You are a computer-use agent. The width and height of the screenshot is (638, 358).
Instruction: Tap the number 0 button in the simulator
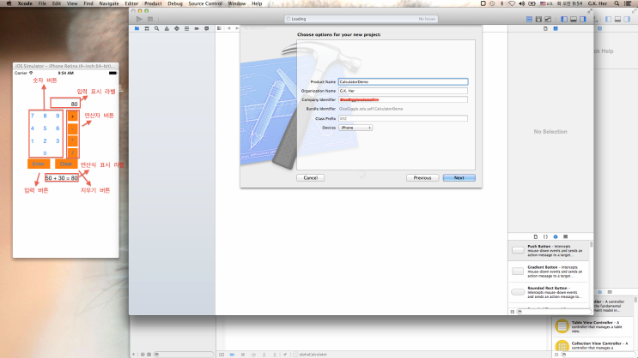(45, 153)
